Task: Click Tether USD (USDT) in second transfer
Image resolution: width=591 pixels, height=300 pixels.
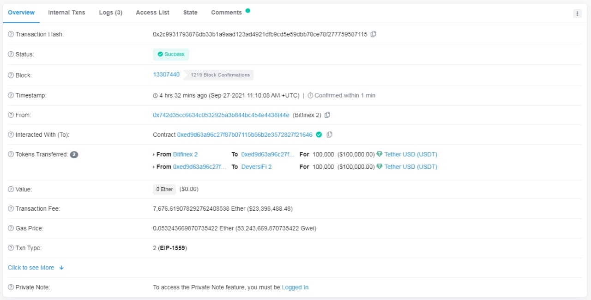Action: (411, 167)
